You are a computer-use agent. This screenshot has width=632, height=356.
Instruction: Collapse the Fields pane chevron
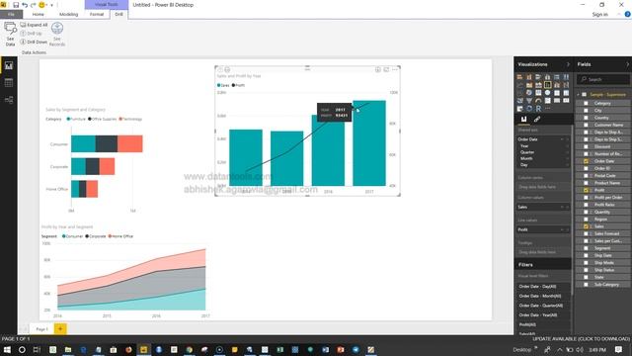[627, 64]
